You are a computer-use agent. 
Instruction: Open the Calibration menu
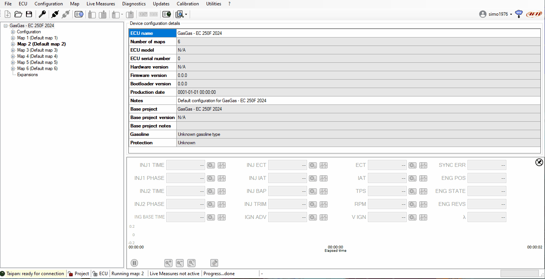click(x=187, y=4)
